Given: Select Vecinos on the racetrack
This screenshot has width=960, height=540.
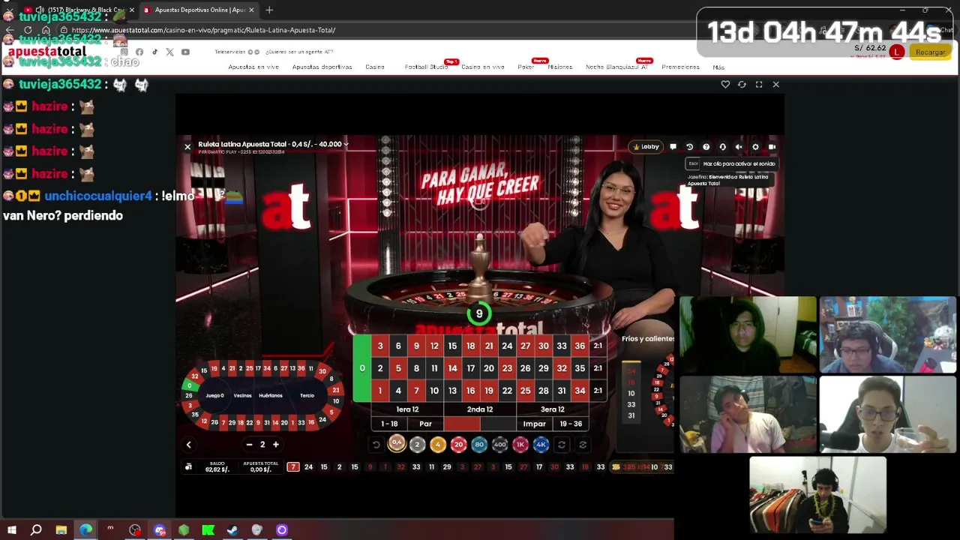Looking at the screenshot, I should coord(242,395).
